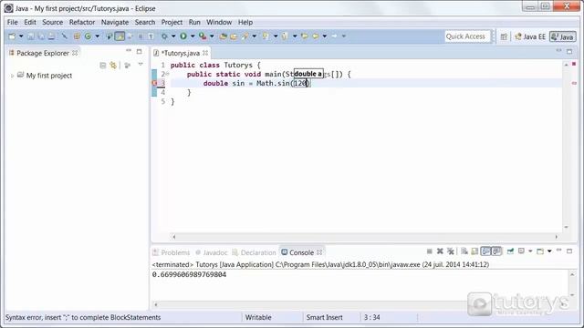Click the Open Task folder icon
Screen dimensions: 584x328
[234, 36]
